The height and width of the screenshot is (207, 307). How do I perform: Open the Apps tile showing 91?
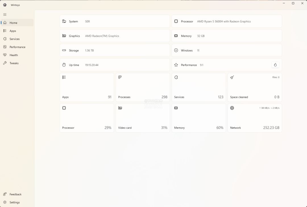tap(87, 87)
